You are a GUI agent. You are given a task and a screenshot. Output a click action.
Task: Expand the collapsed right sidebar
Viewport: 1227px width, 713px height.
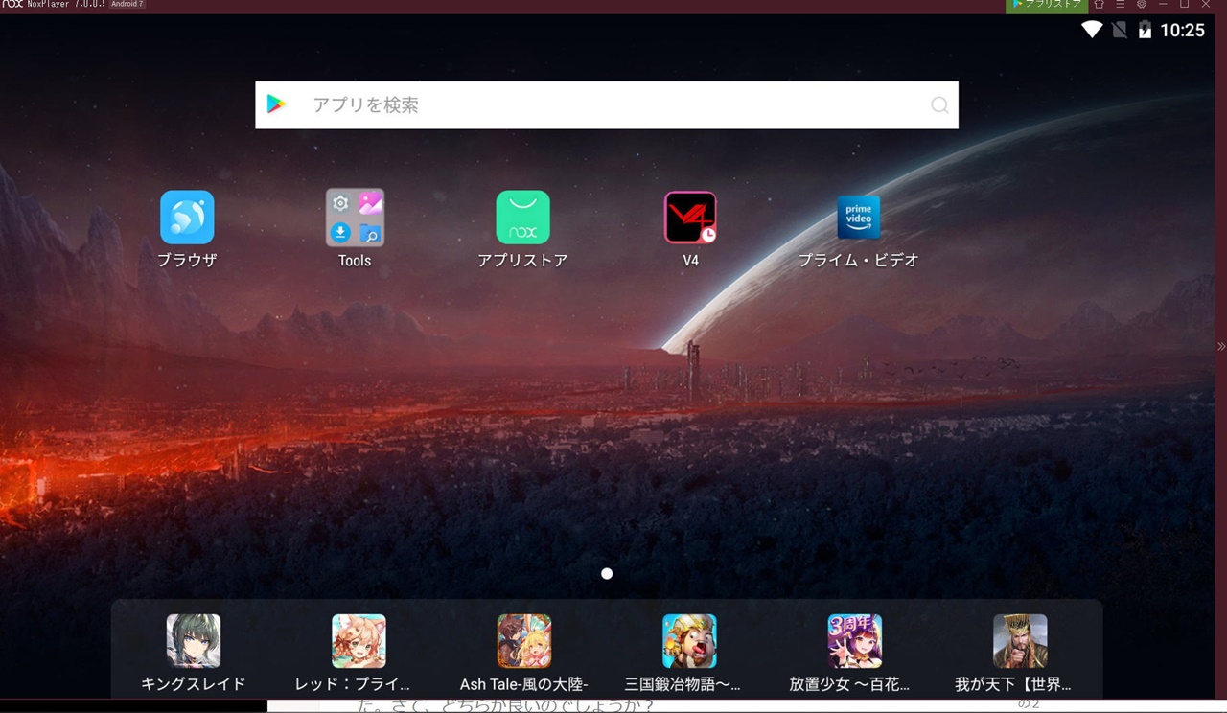coord(1220,346)
